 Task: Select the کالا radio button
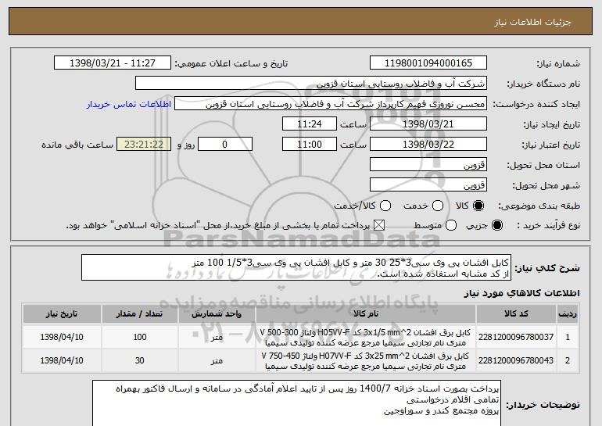click(478, 206)
